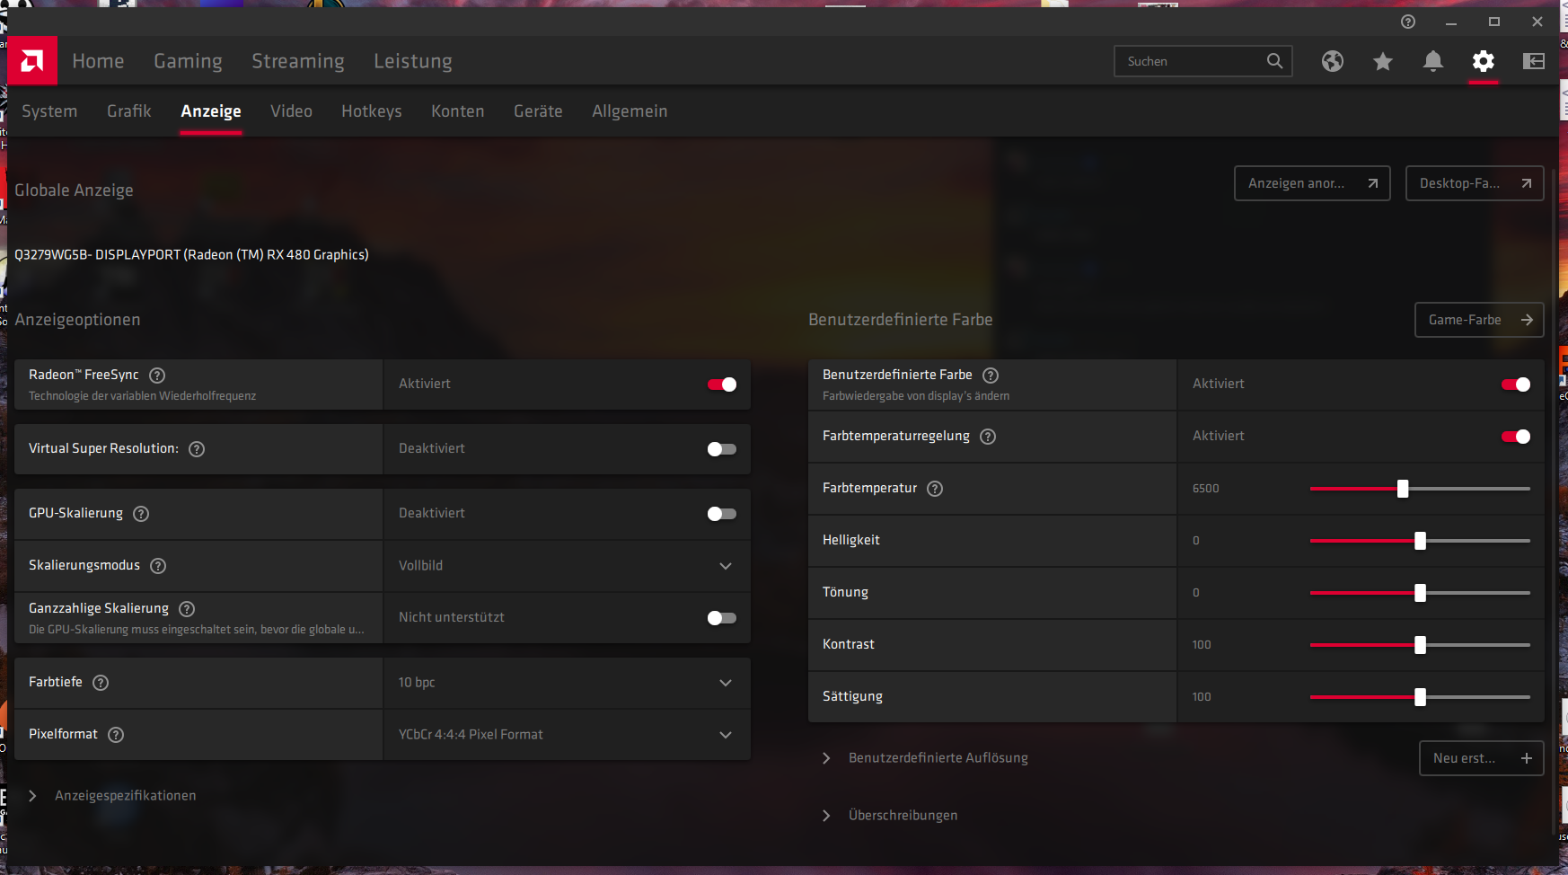Open Farbtiefe dropdown showing 10 bpc
The image size is (1568, 875).
point(567,683)
